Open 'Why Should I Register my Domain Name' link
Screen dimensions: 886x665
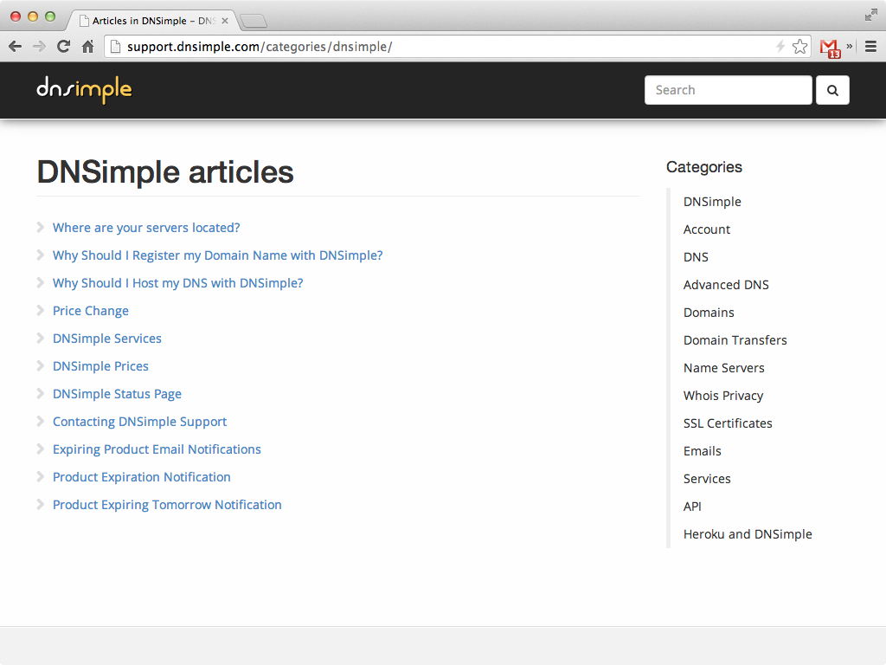point(217,255)
